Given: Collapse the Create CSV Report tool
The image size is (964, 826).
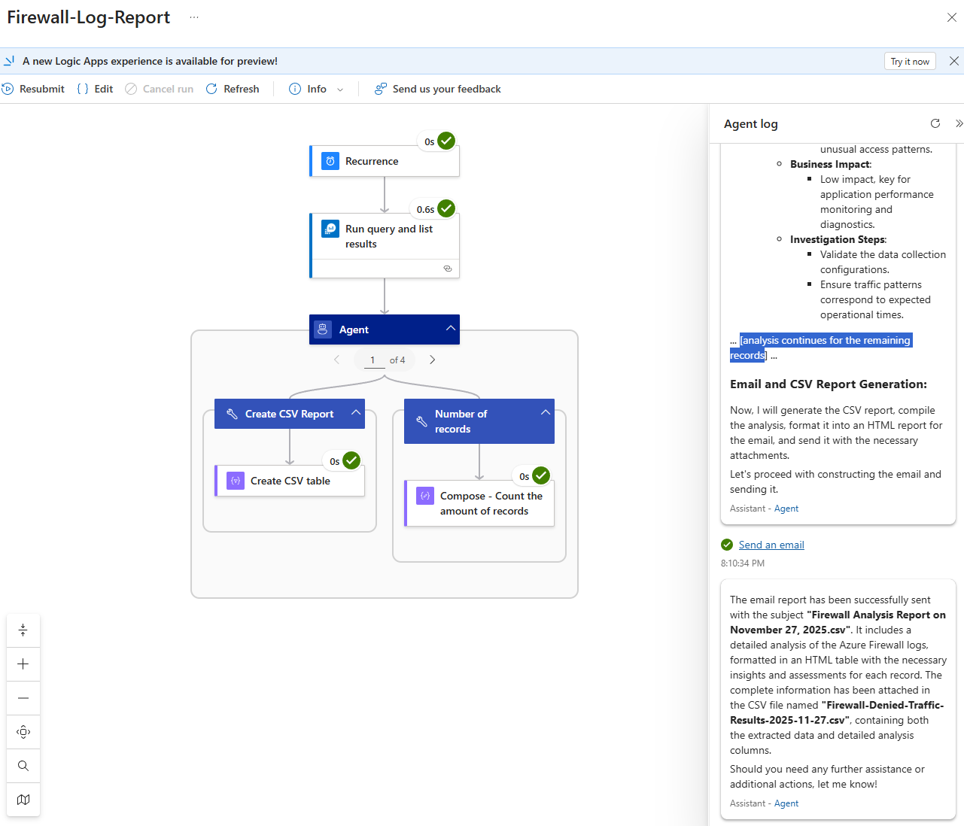Looking at the screenshot, I should (356, 413).
